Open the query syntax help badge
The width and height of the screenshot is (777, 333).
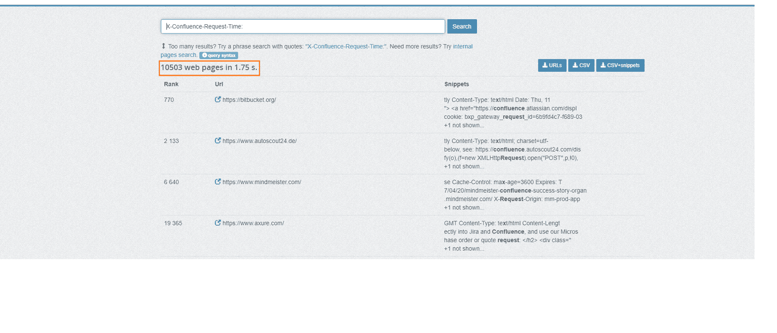click(219, 56)
